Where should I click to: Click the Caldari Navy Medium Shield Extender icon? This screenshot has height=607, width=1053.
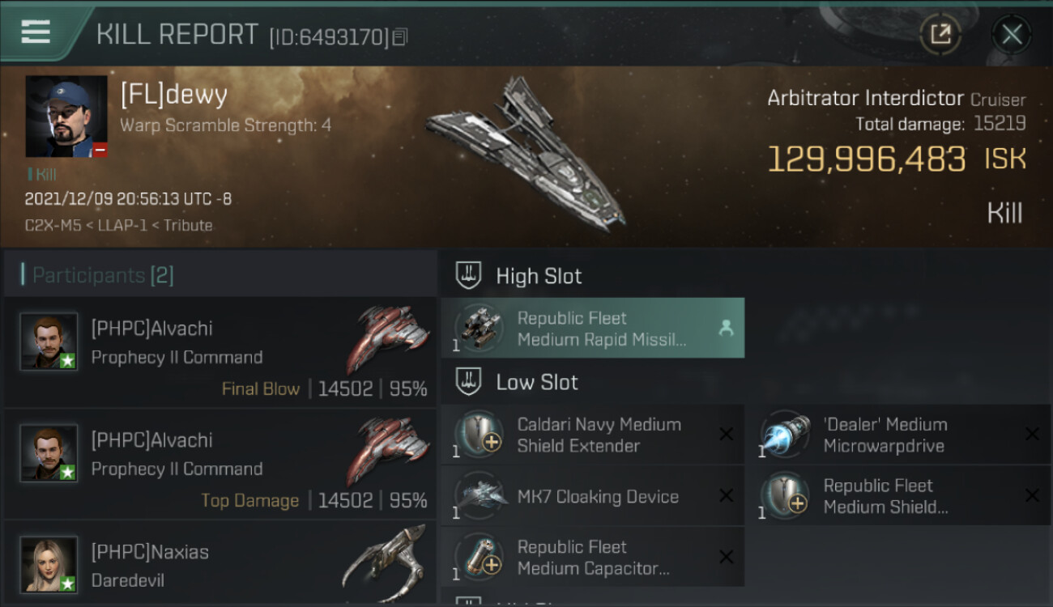(x=479, y=435)
